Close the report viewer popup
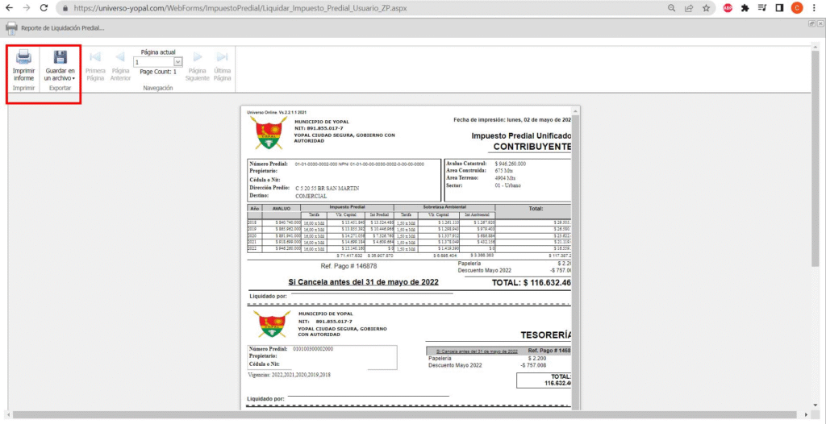This screenshot has width=826, height=424. 820,23
